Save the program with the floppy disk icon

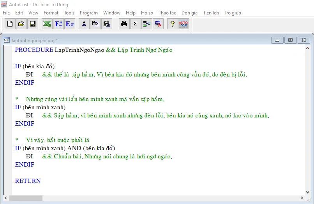click(x=33, y=24)
